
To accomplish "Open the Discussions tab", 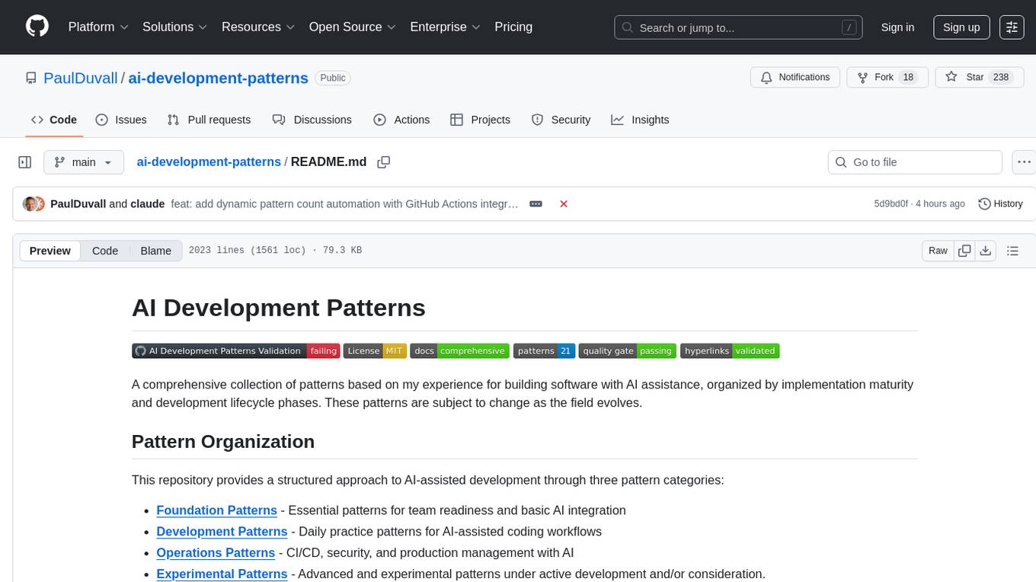I will coord(312,120).
